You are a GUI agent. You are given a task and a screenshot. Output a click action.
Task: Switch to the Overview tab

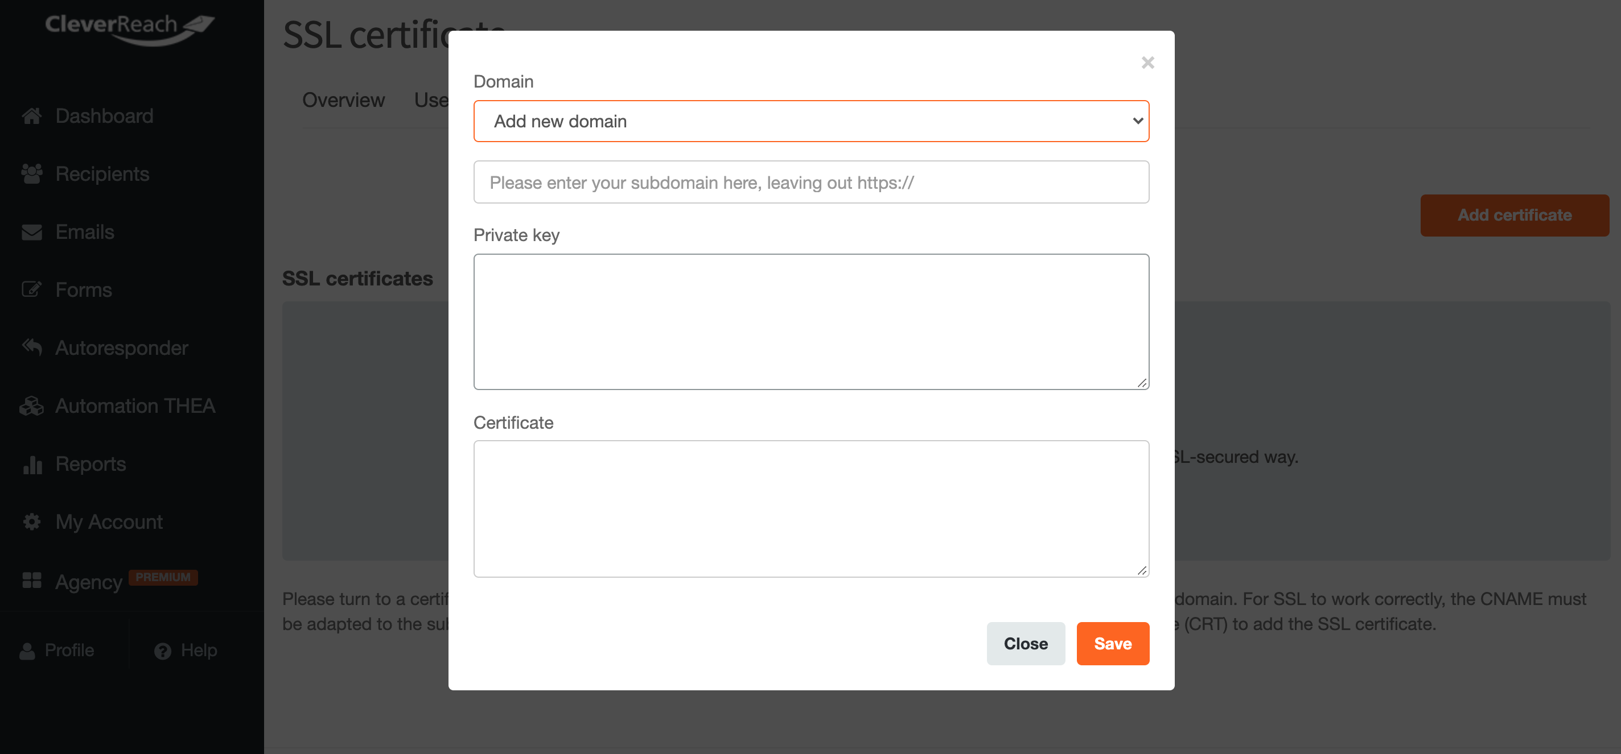click(344, 100)
